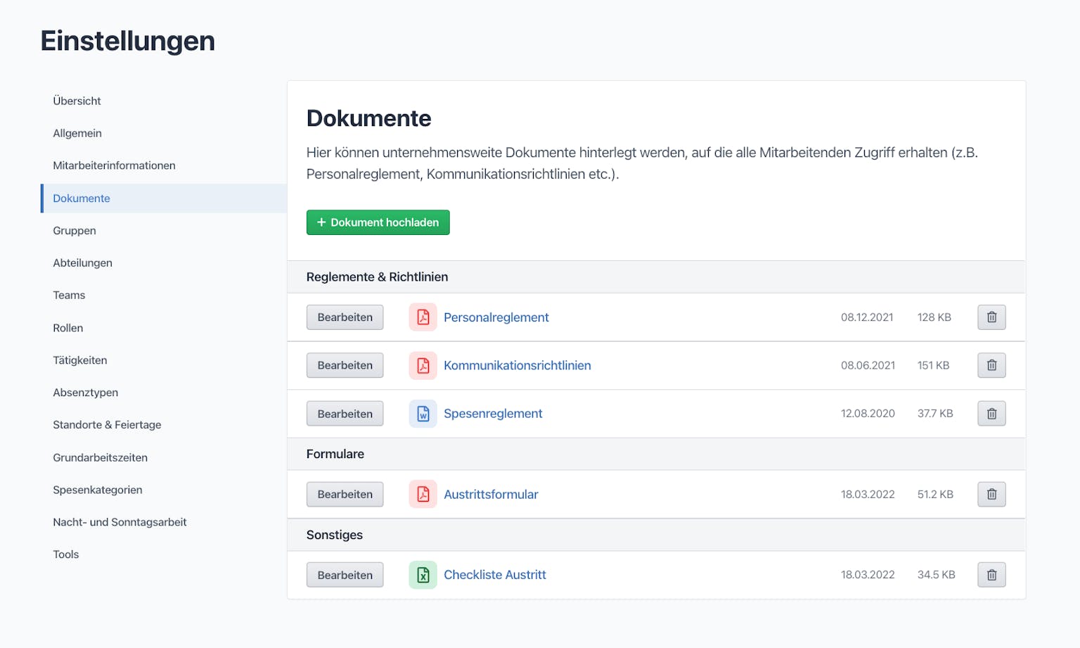Screen dimensions: 1080x648
Task: Click PDF file icon beside Kommunikationsrichtlinien
Action: pyautogui.click(x=423, y=365)
